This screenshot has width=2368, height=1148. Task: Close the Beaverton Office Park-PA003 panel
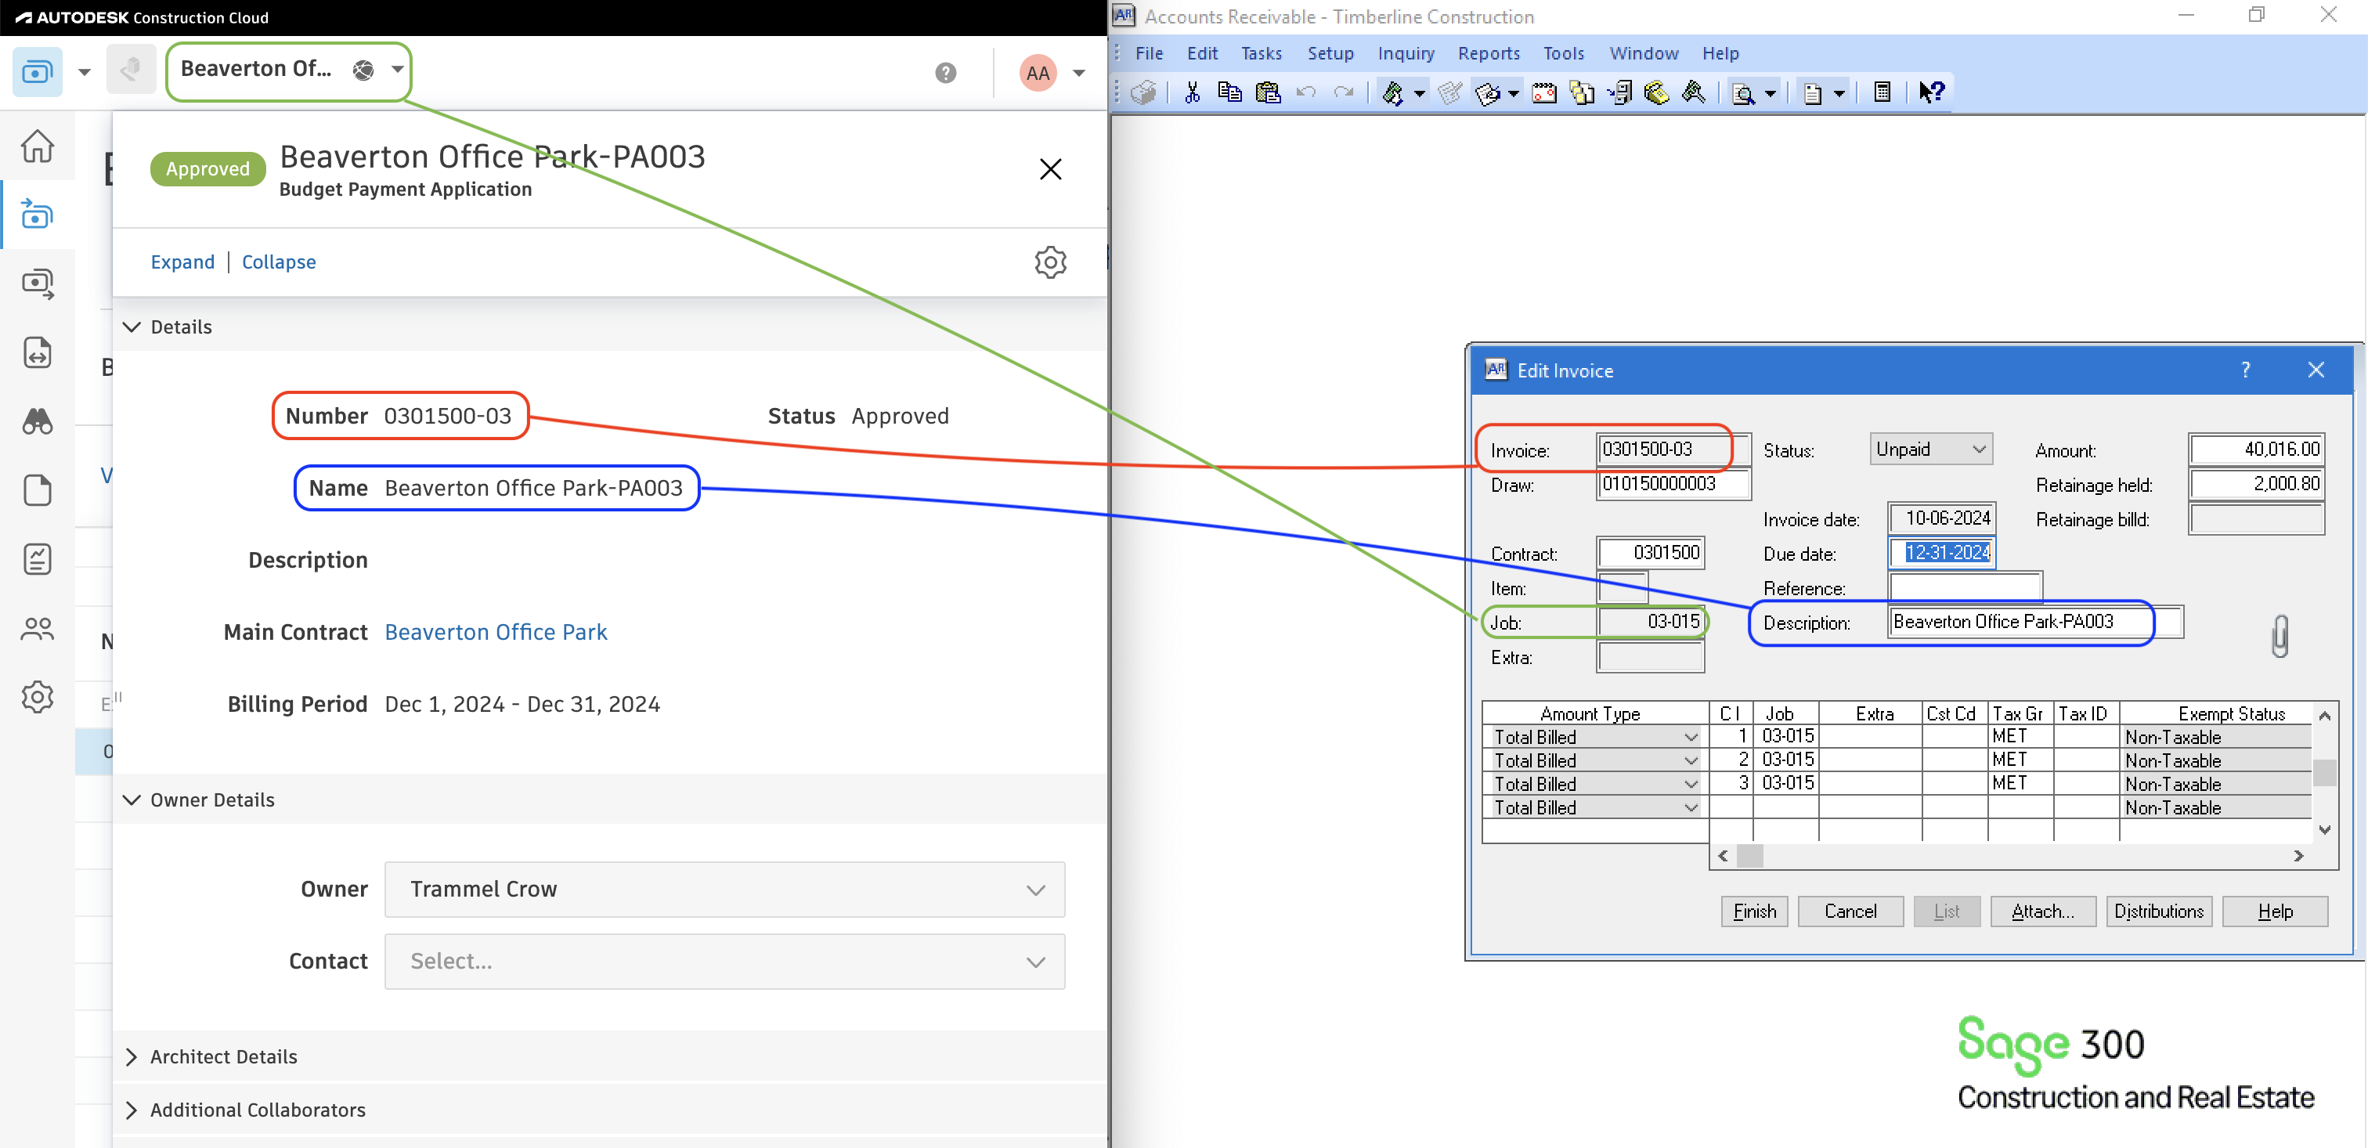pyautogui.click(x=1050, y=169)
